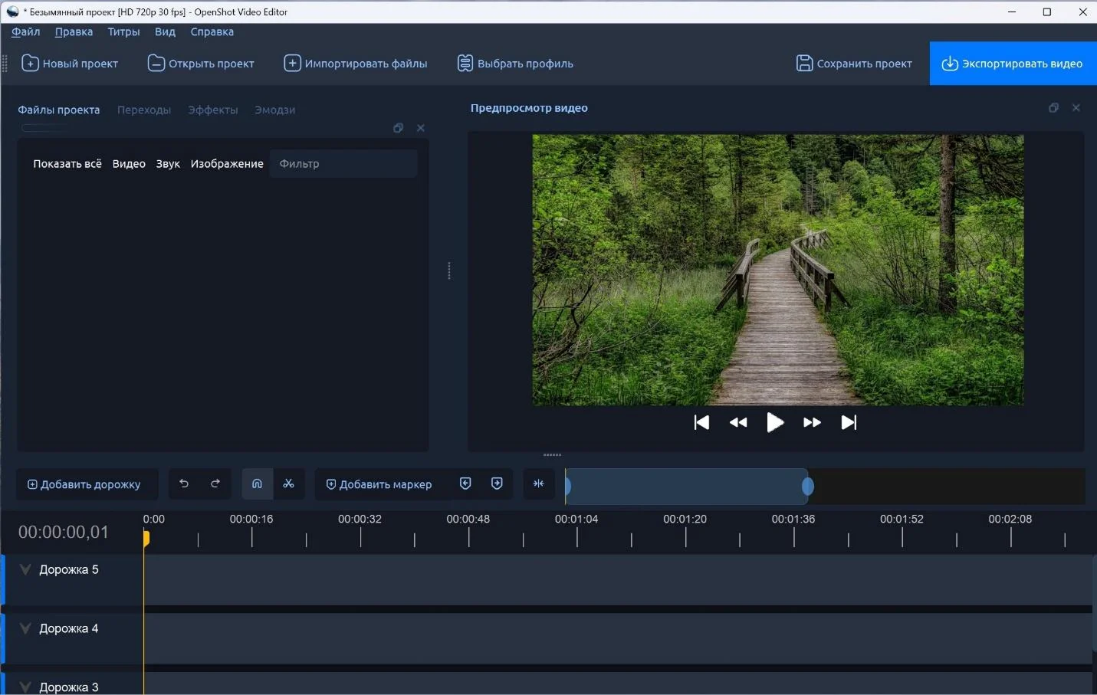The height and width of the screenshot is (695, 1097).
Task: Toggle the razor scissors tool
Action: 288,484
